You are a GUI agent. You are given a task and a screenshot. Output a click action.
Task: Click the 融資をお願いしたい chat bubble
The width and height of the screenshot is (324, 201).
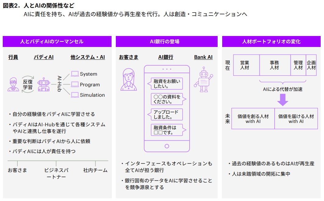click(x=167, y=84)
